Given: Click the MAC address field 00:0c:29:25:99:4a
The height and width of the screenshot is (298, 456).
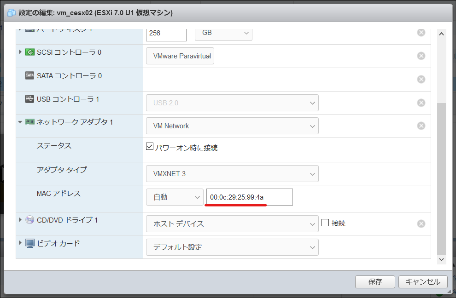Looking at the screenshot, I should (250, 197).
